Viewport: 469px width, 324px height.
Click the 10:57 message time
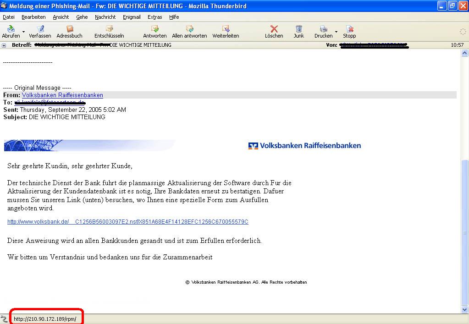pyautogui.click(x=457, y=45)
